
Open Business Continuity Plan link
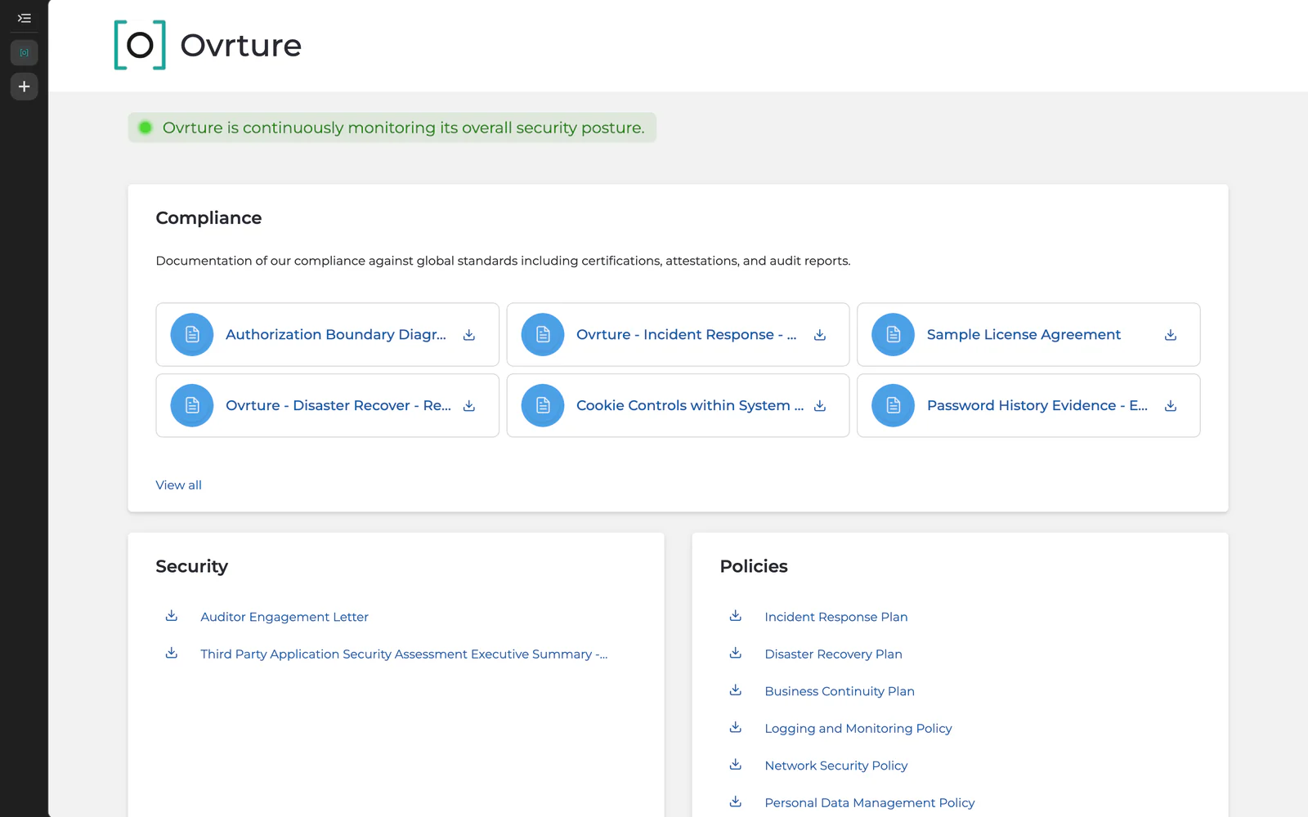point(840,691)
